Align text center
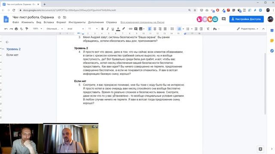The height and width of the screenshot is (154, 275). [155, 29]
